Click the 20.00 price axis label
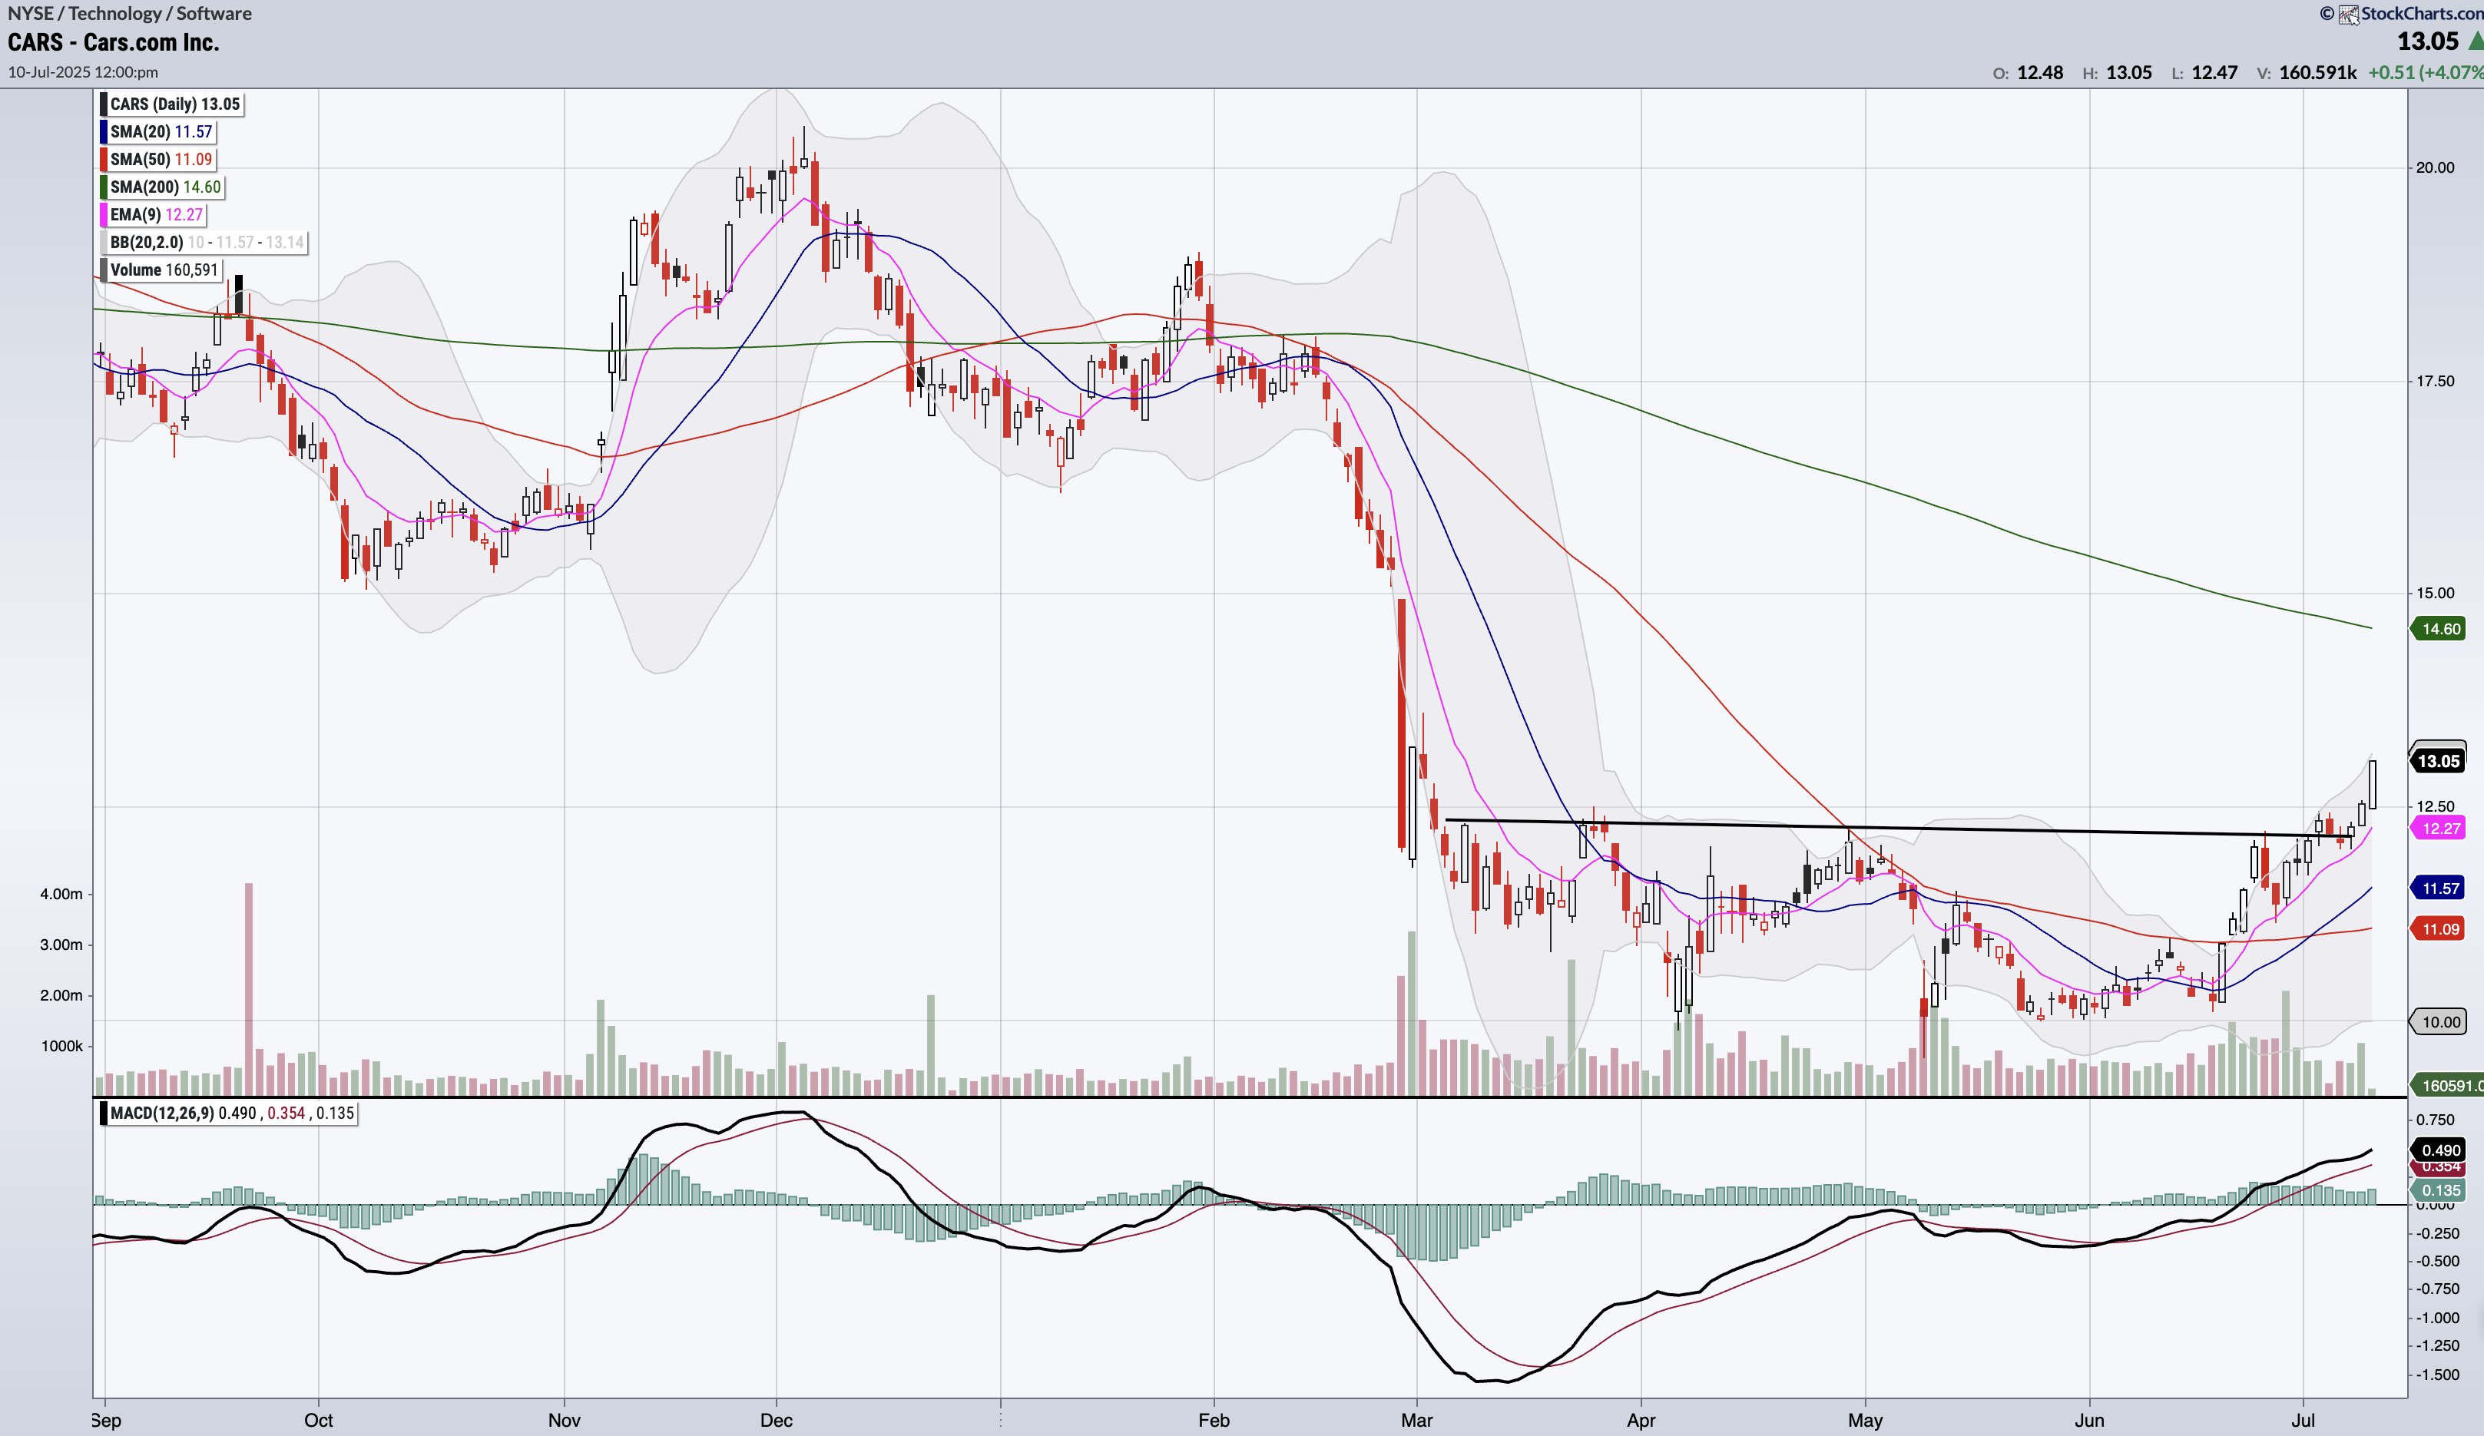The height and width of the screenshot is (1436, 2484). (x=2434, y=167)
